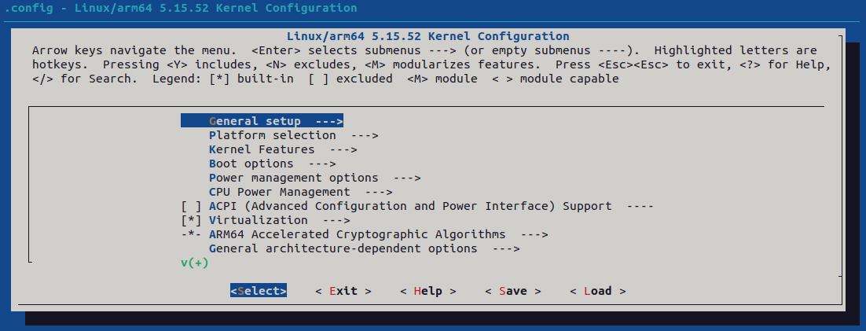The image size is (866, 331).
Task: Expand arrow next to Virtualization
Action: (336, 220)
